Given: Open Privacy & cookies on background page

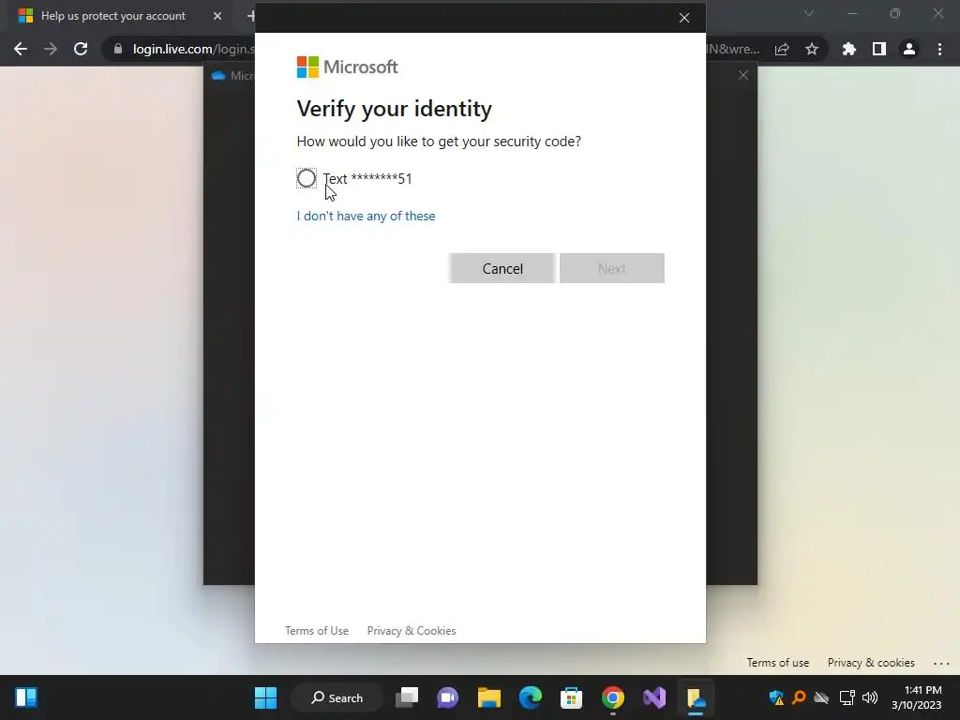Looking at the screenshot, I should point(871,663).
